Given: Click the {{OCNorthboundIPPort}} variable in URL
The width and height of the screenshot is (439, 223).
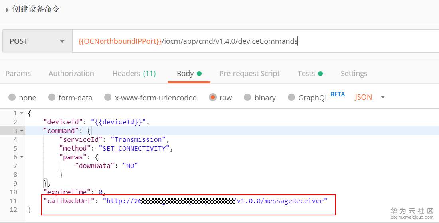Looking at the screenshot, I should coord(120,41).
